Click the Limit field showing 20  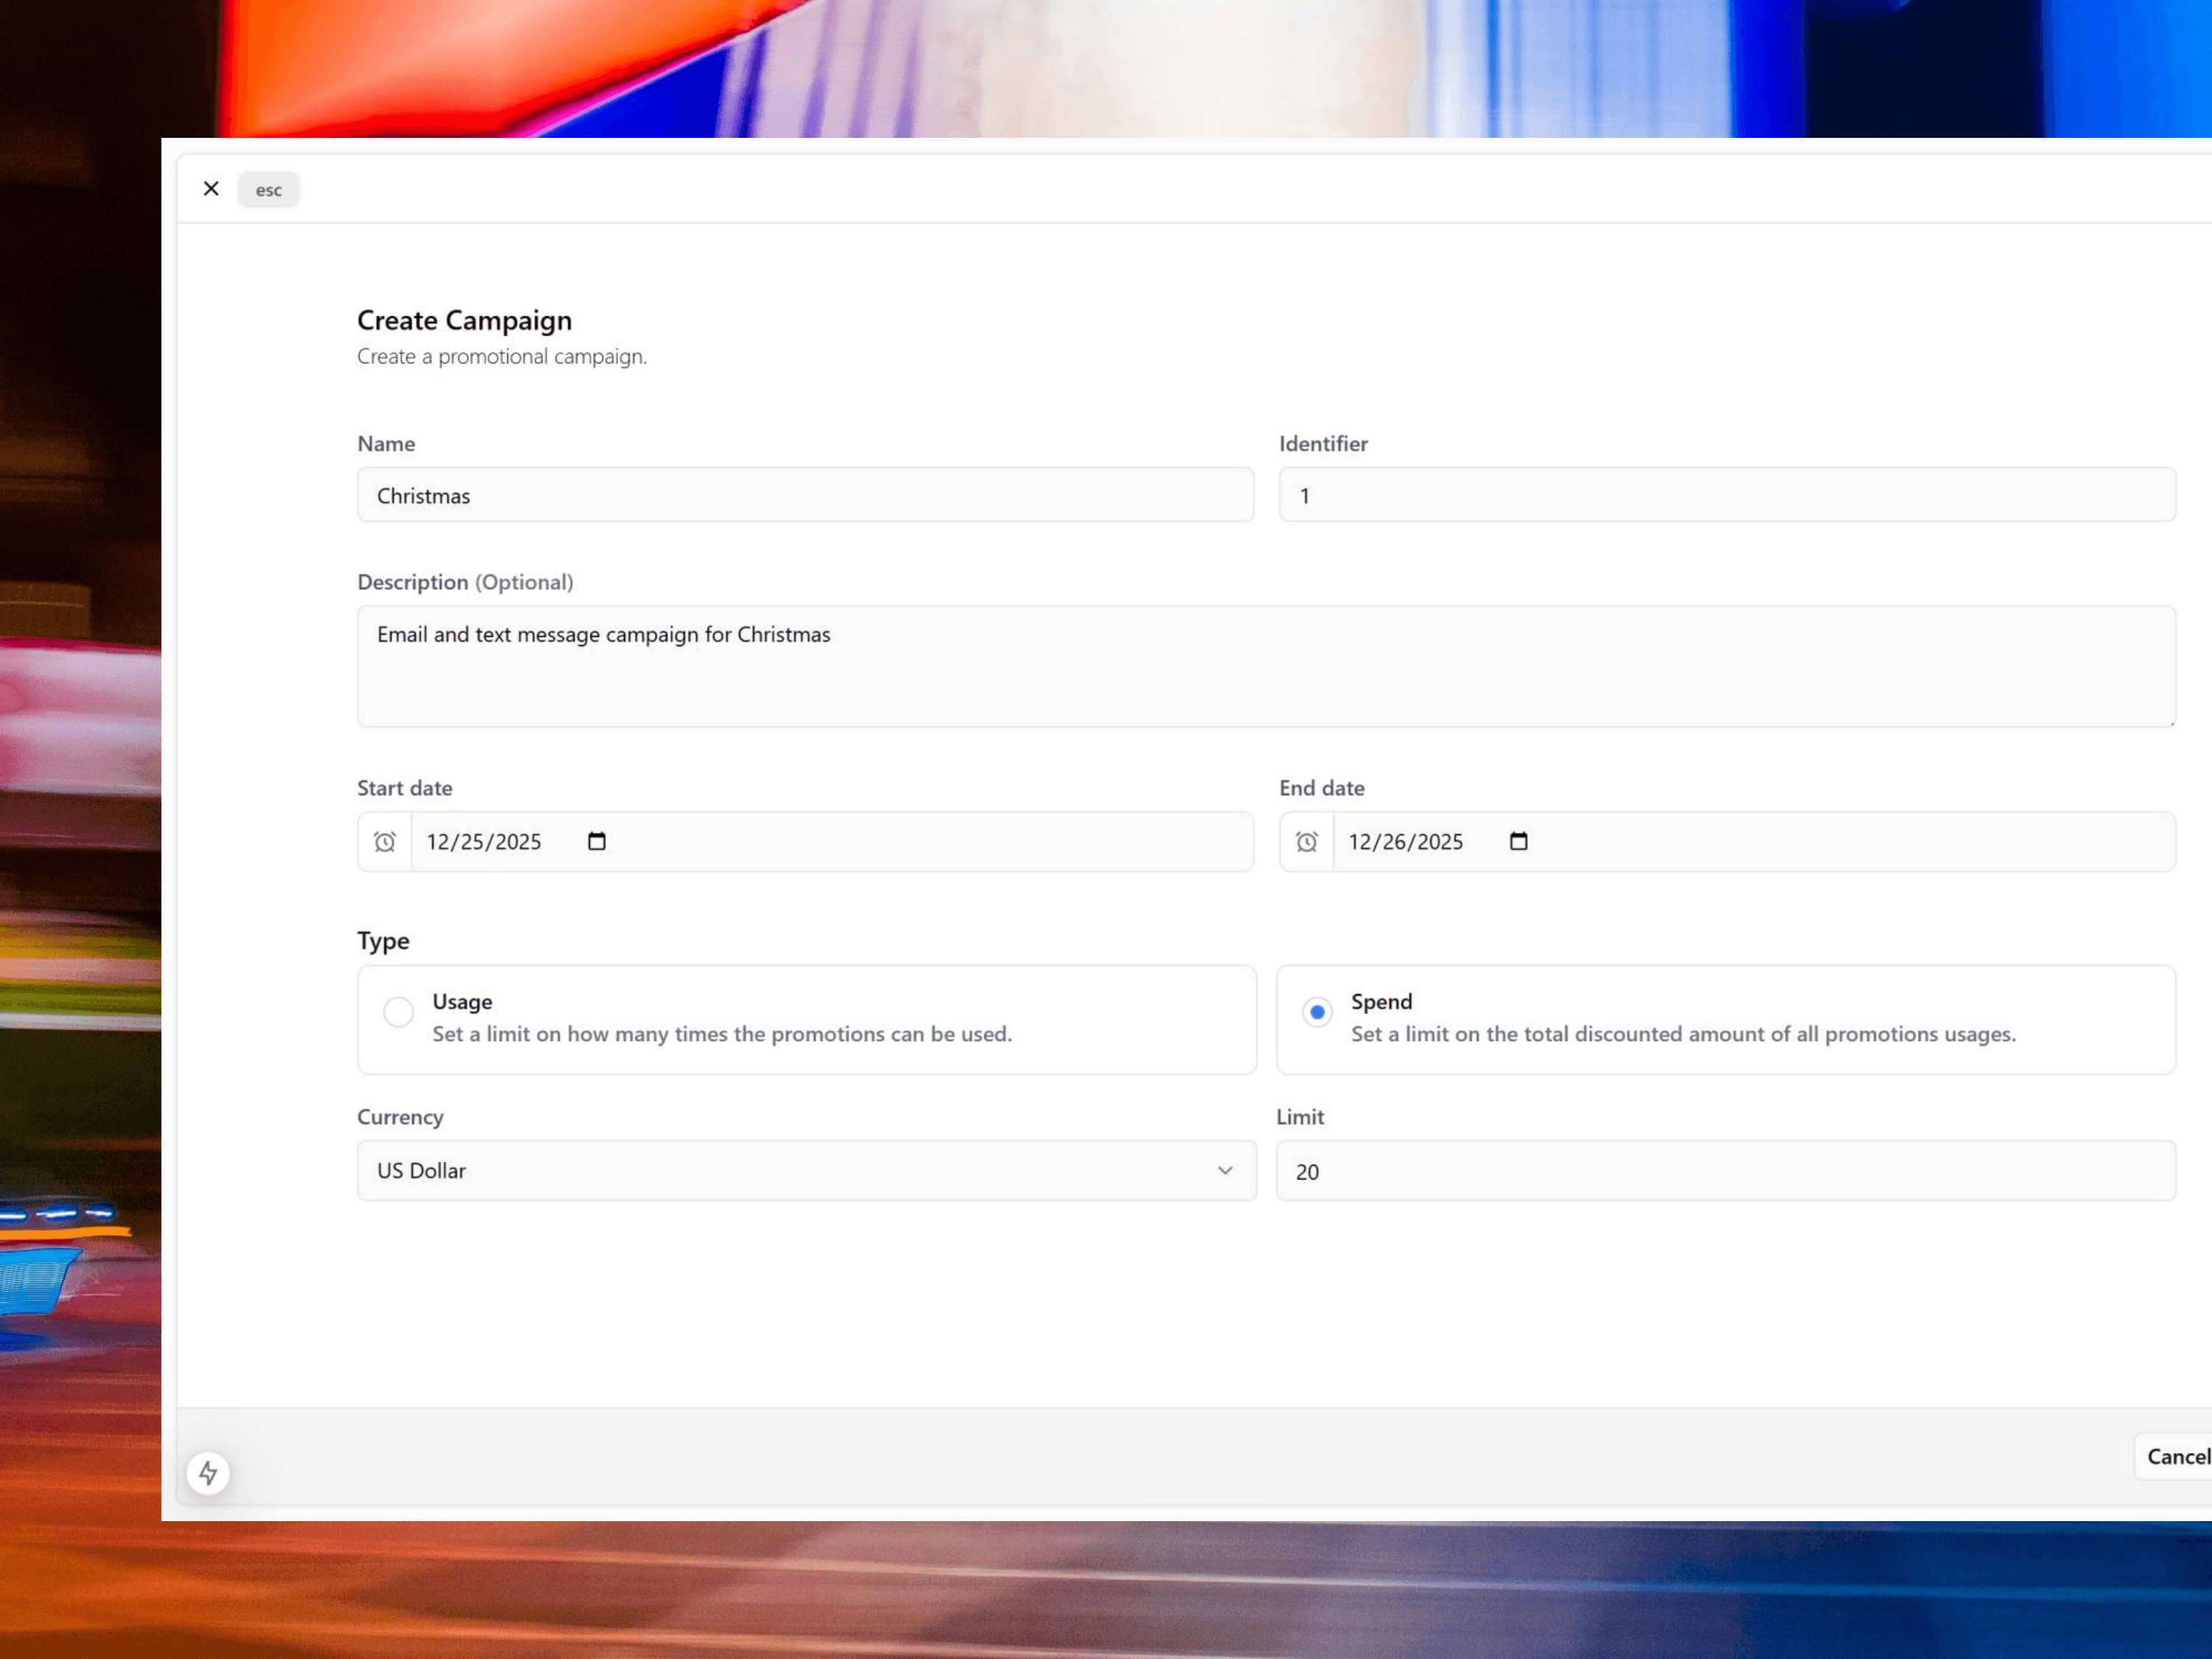point(1725,1171)
